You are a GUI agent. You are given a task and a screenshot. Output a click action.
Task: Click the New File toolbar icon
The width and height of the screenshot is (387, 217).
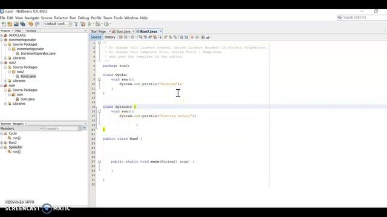[4, 24]
